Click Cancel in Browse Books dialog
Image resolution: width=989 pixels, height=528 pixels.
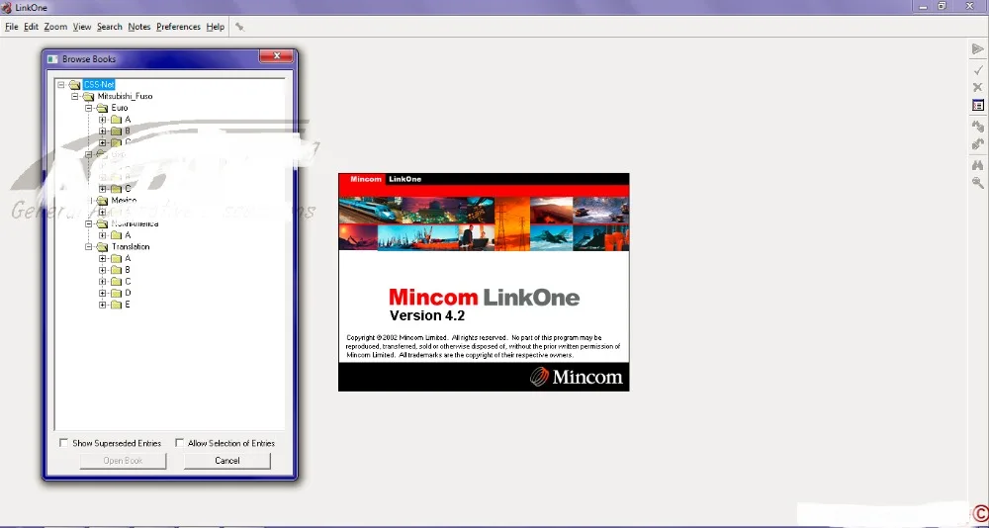pyautogui.click(x=227, y=461)
